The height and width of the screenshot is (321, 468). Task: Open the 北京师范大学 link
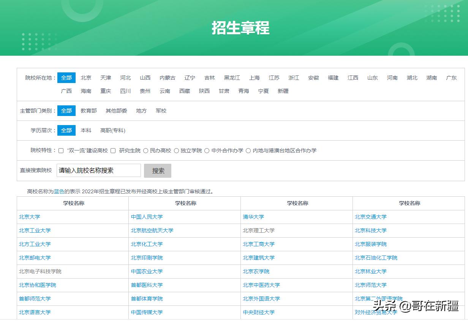point(370,285)
